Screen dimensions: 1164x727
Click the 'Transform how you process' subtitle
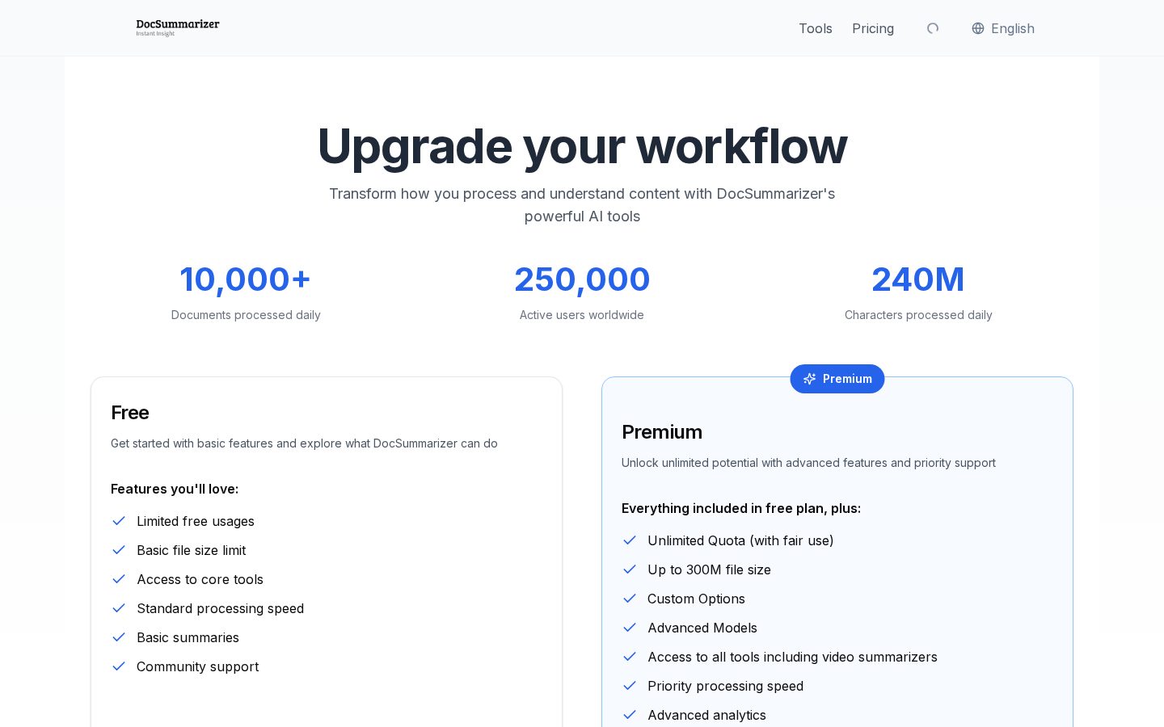point(582,205)
